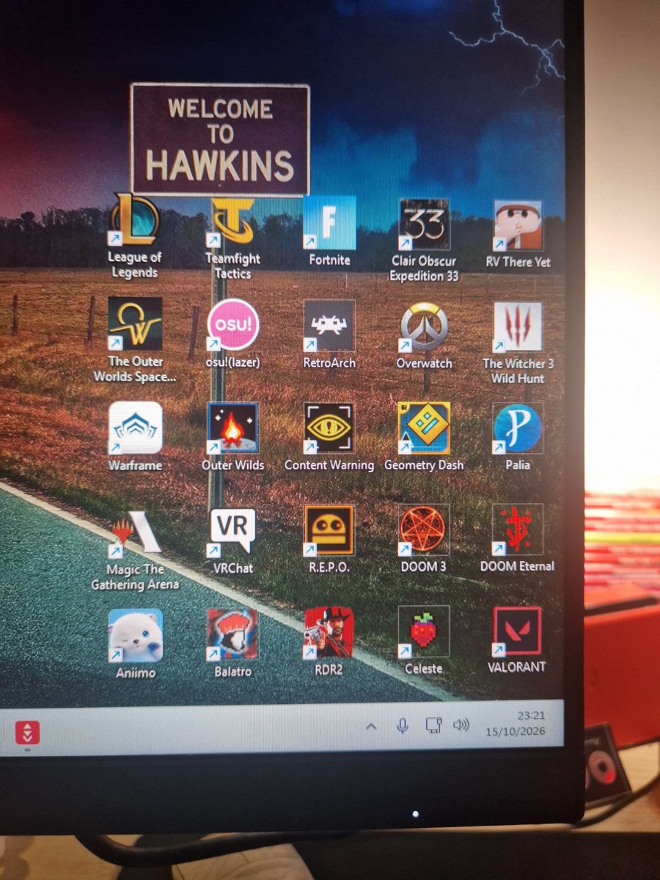Open the League of Legends shortcut
660x880 pixels.
point(133,220)
